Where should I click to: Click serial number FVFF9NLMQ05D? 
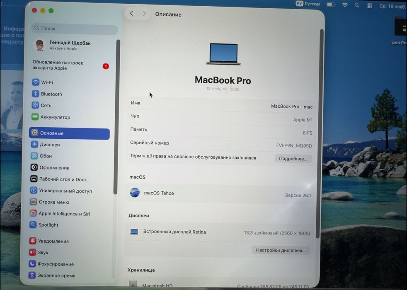[294, 145]
